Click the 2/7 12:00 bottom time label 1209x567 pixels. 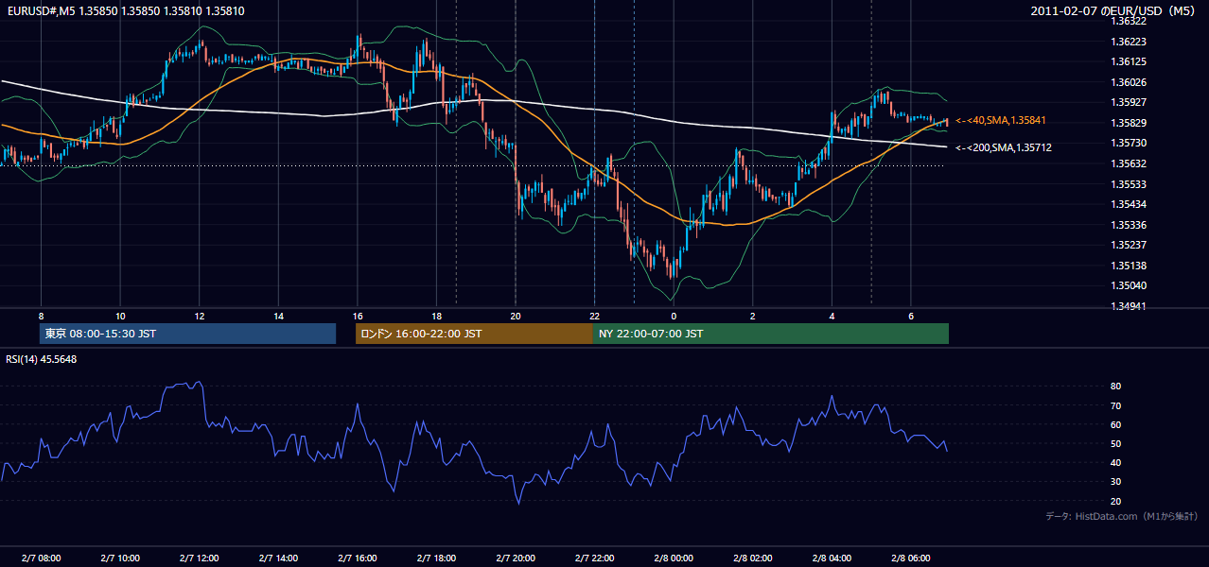pos(199,558)
